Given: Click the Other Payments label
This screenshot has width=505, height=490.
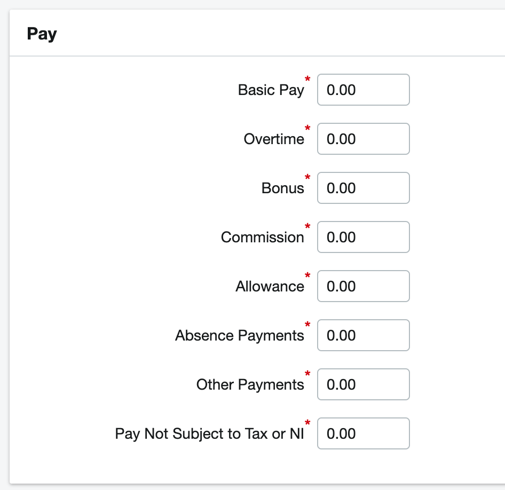Looking at the screenshot, I should [250, 384].
